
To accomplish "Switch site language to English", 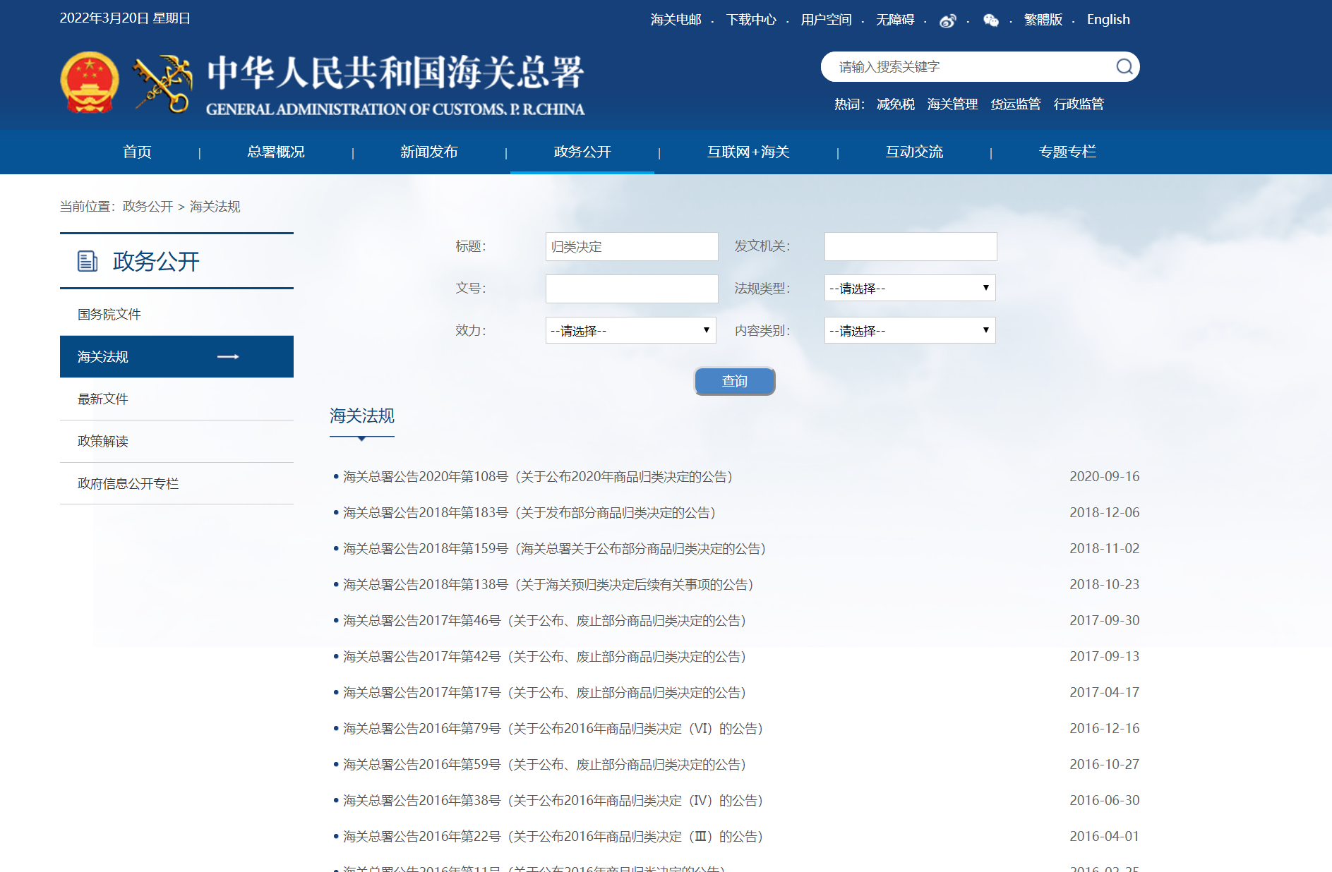I will [x=1108, y=19].
